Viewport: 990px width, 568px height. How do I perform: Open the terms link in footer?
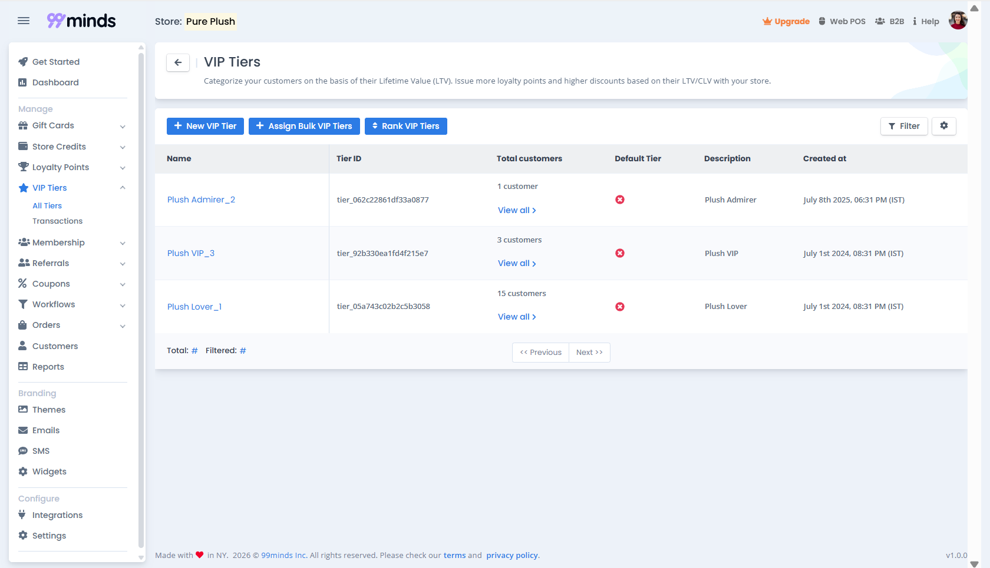[x=454, y=555]
